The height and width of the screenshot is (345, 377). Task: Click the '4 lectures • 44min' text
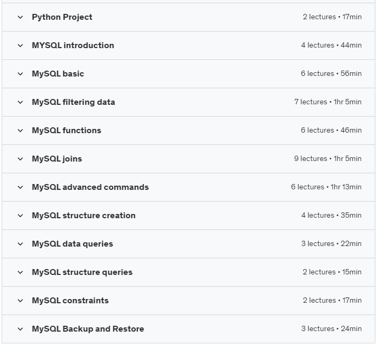[x=331, y=45]
